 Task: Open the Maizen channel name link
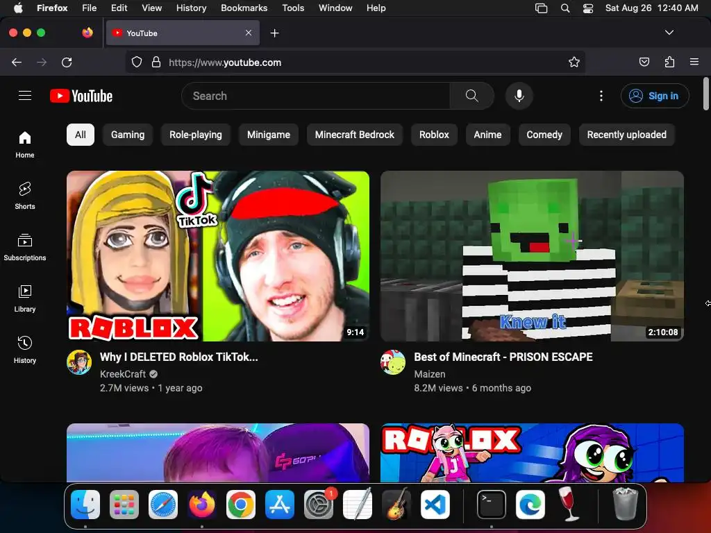click(x=429, y=374)
